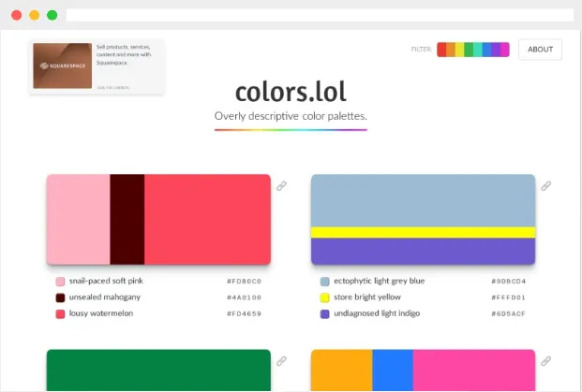Screen dimensions: 582x392
Task: Click the ads via Carbon link
Action: pyautogui.click(x=113, y=88)
